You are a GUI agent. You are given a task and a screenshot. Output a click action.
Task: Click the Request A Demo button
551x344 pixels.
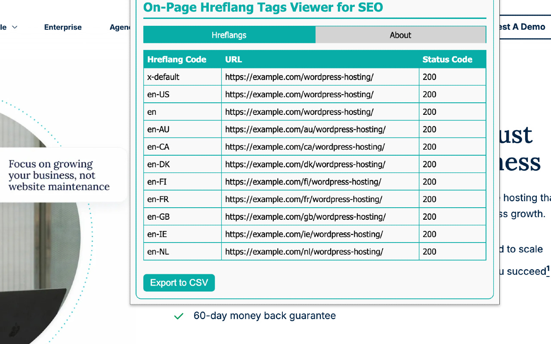coord(525,27)
